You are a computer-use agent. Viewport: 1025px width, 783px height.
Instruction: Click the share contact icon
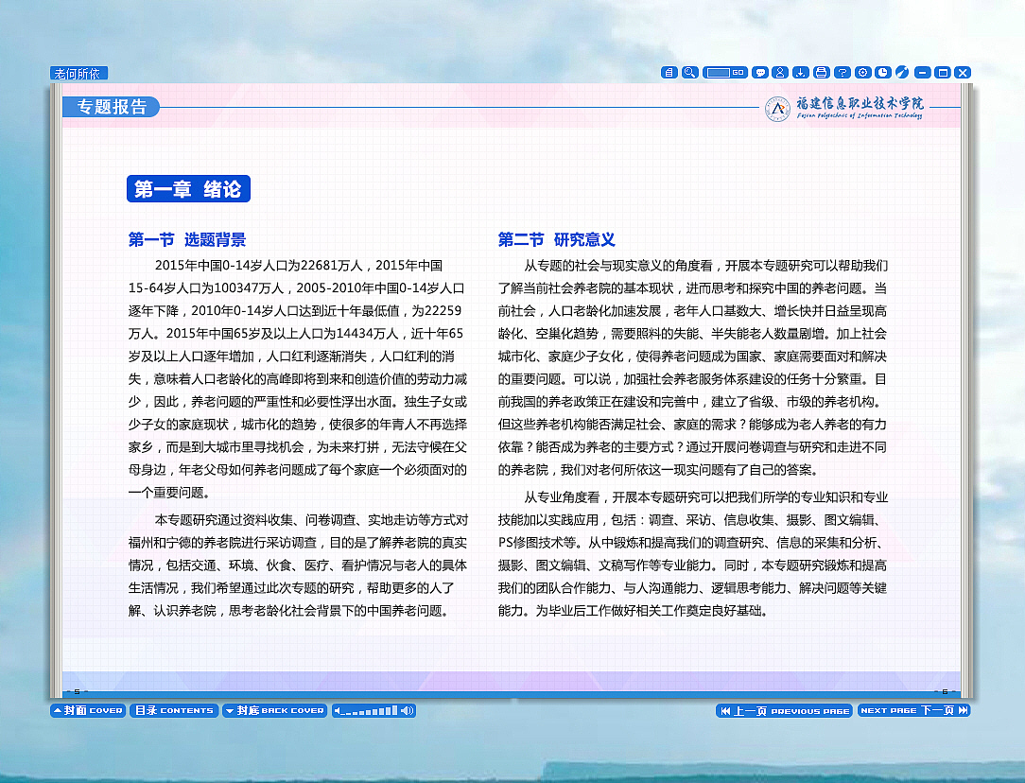pyautogui.click(x=780, y=72)
